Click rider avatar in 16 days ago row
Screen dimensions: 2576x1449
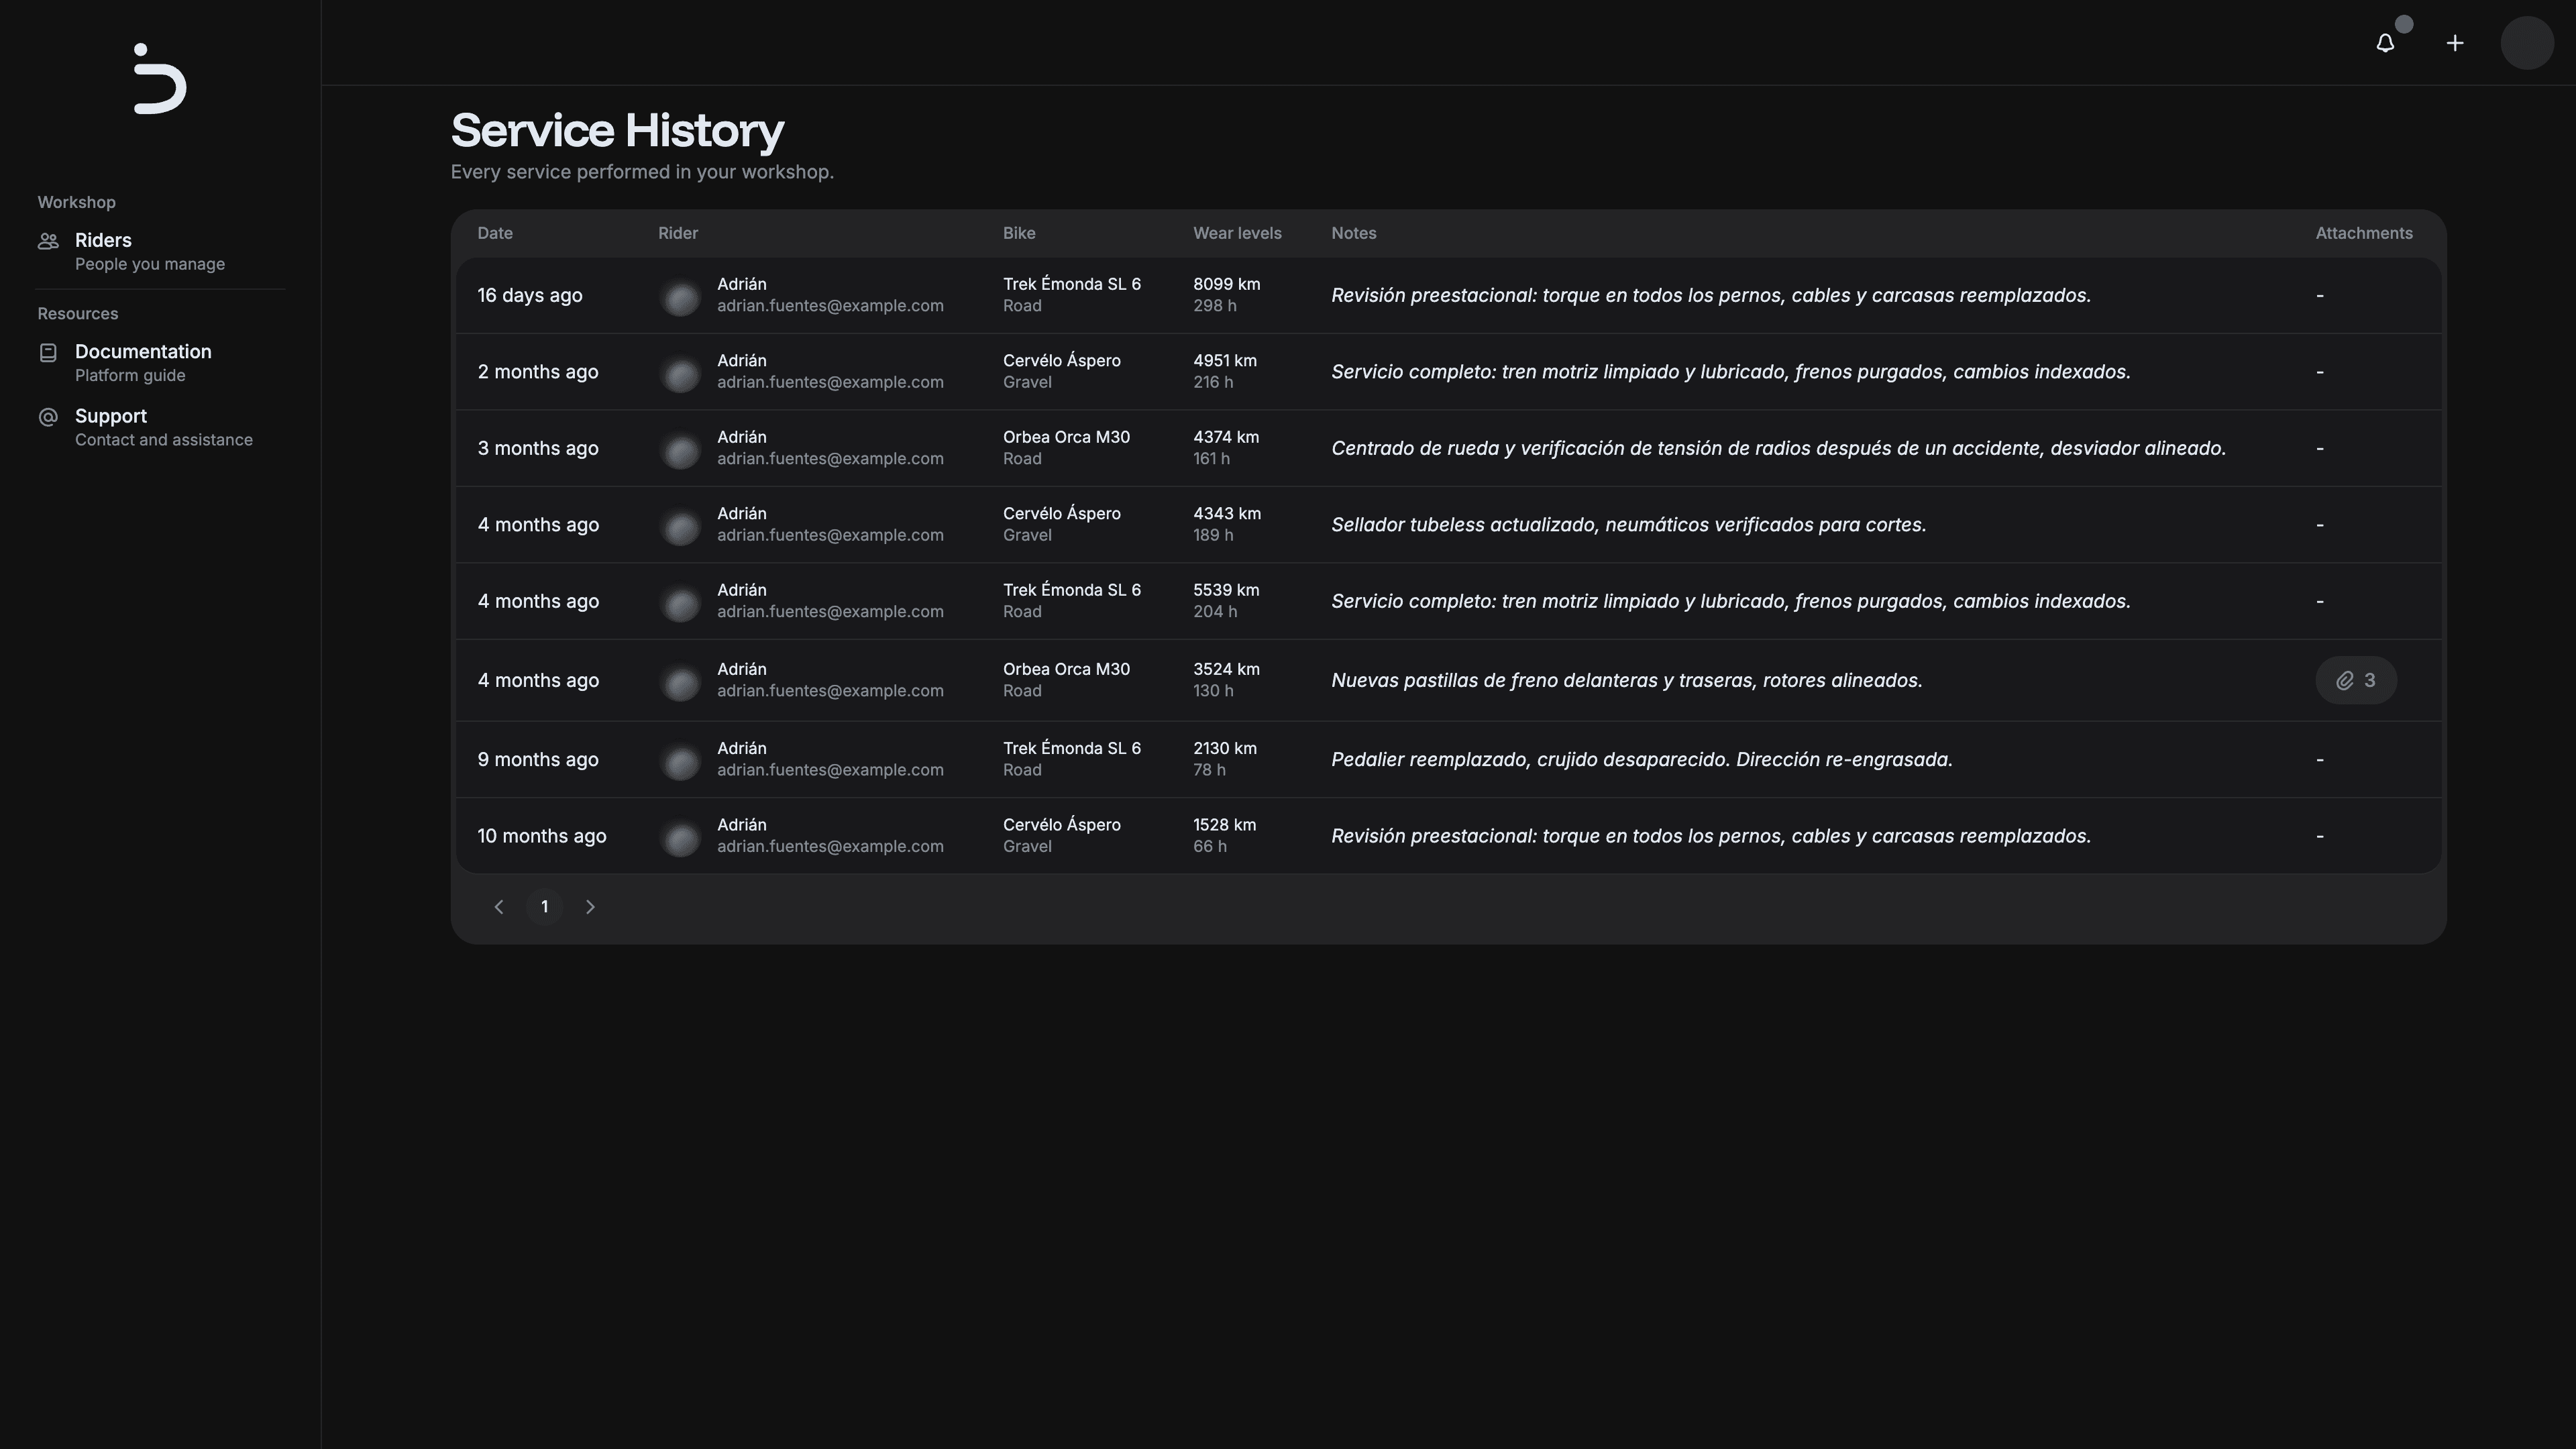681,297
